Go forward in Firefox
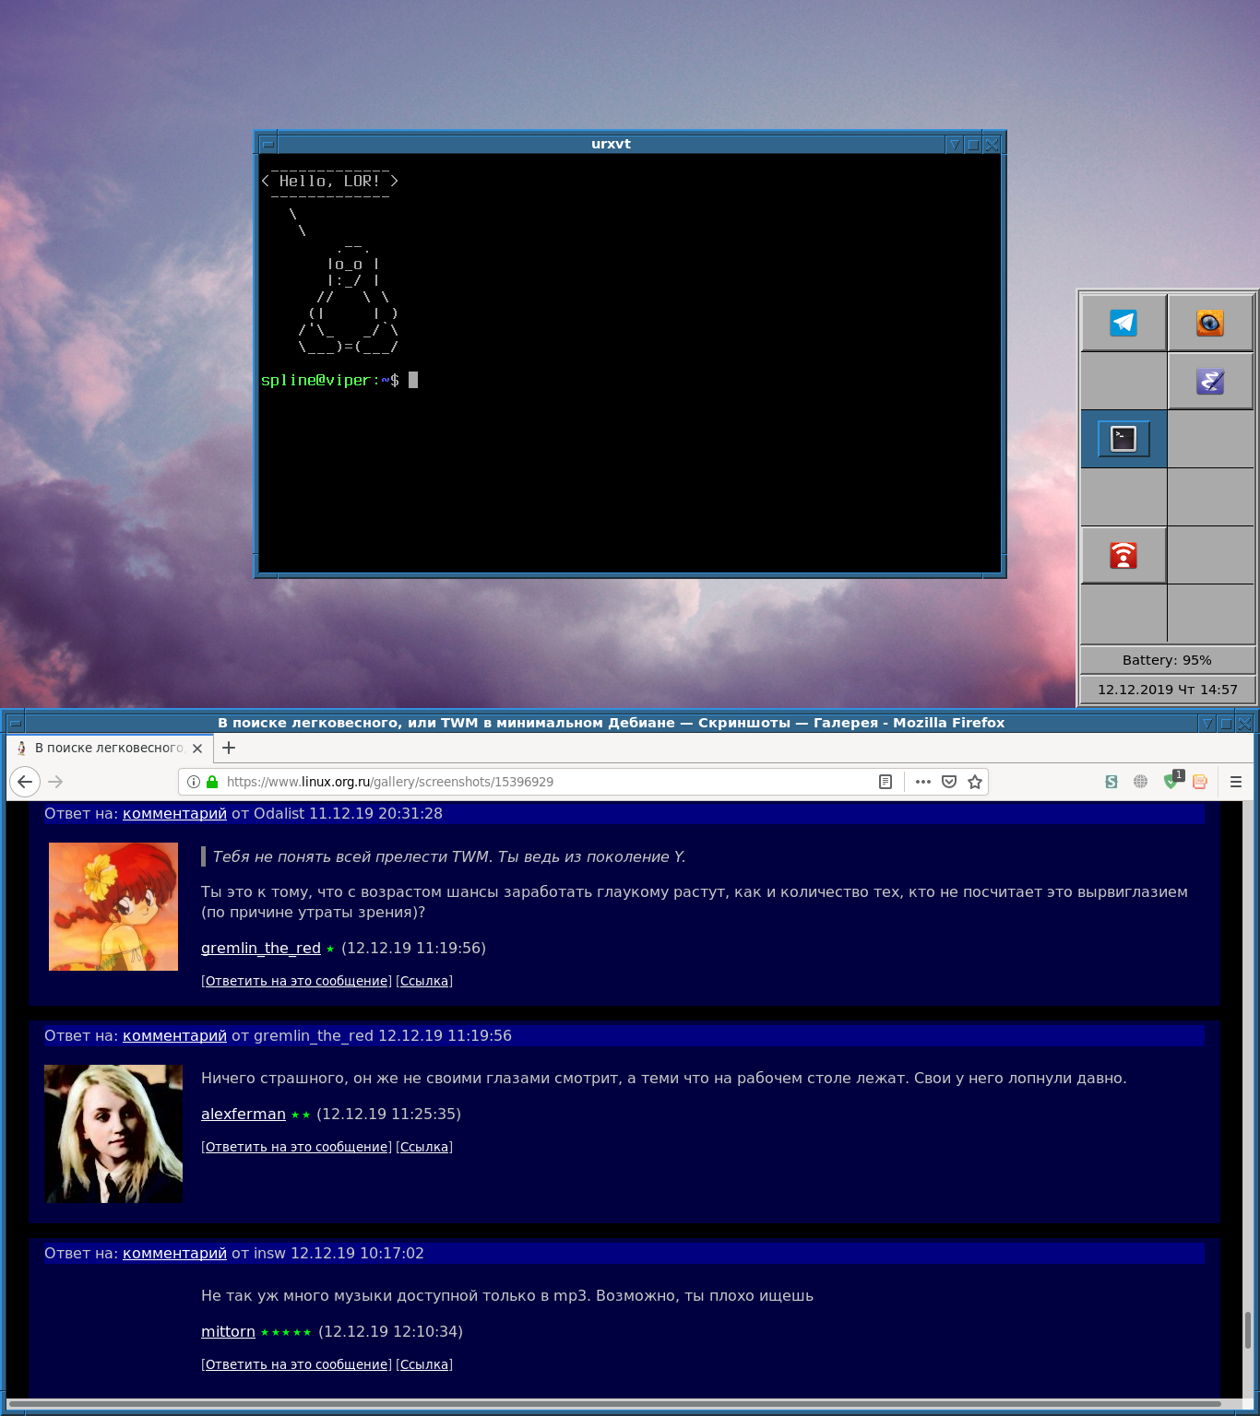Screen dimensions: 1260x1416 56,782
